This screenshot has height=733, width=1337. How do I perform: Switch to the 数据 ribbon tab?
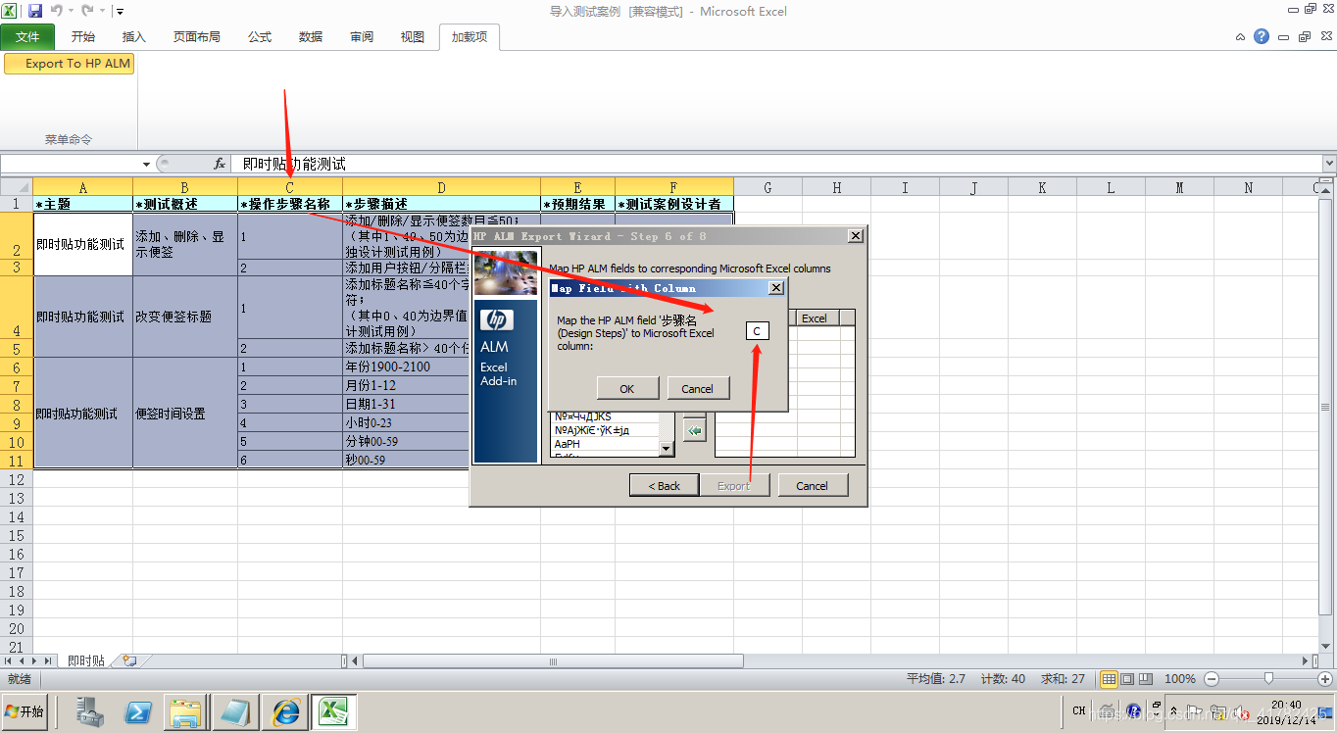[x=311, y=37]
